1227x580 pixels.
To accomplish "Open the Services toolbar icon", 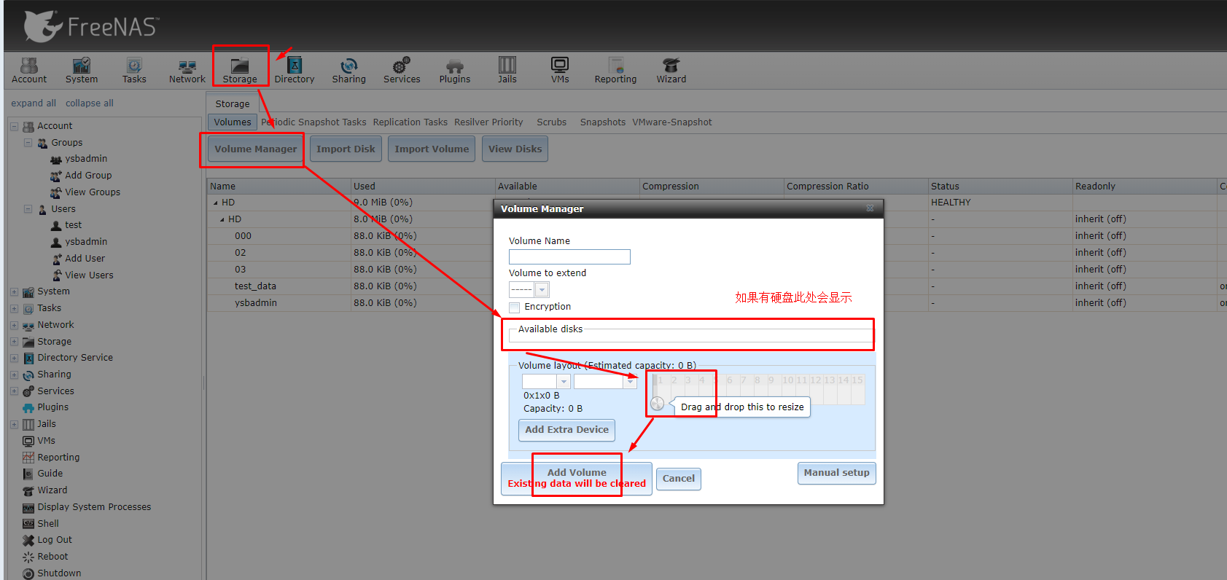I will point(402,71).
